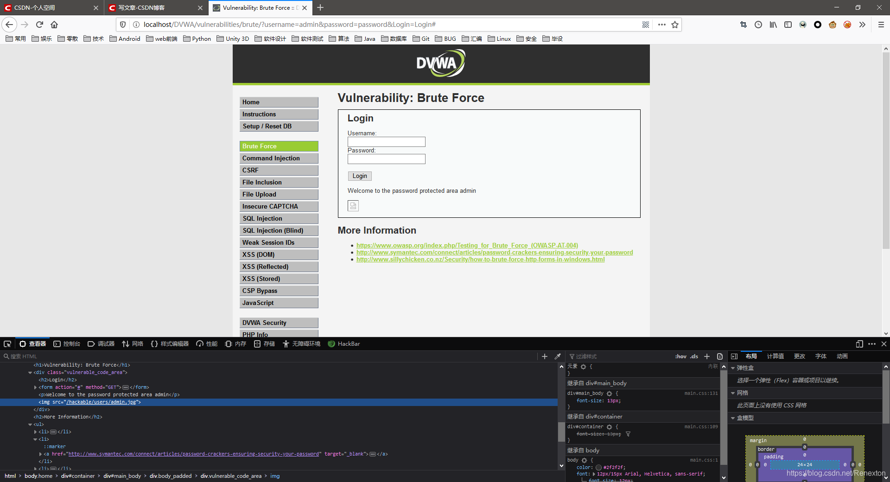
Task: Switch to CSDN-个人空间 browser tab
Action: point(51,7)
